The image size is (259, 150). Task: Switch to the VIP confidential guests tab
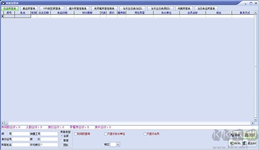coord(52,8)
